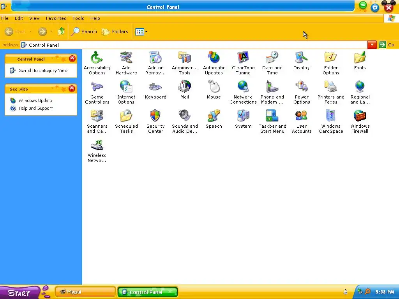Open Mouse settings icon
Screen dimensions: 399x299
214,90
